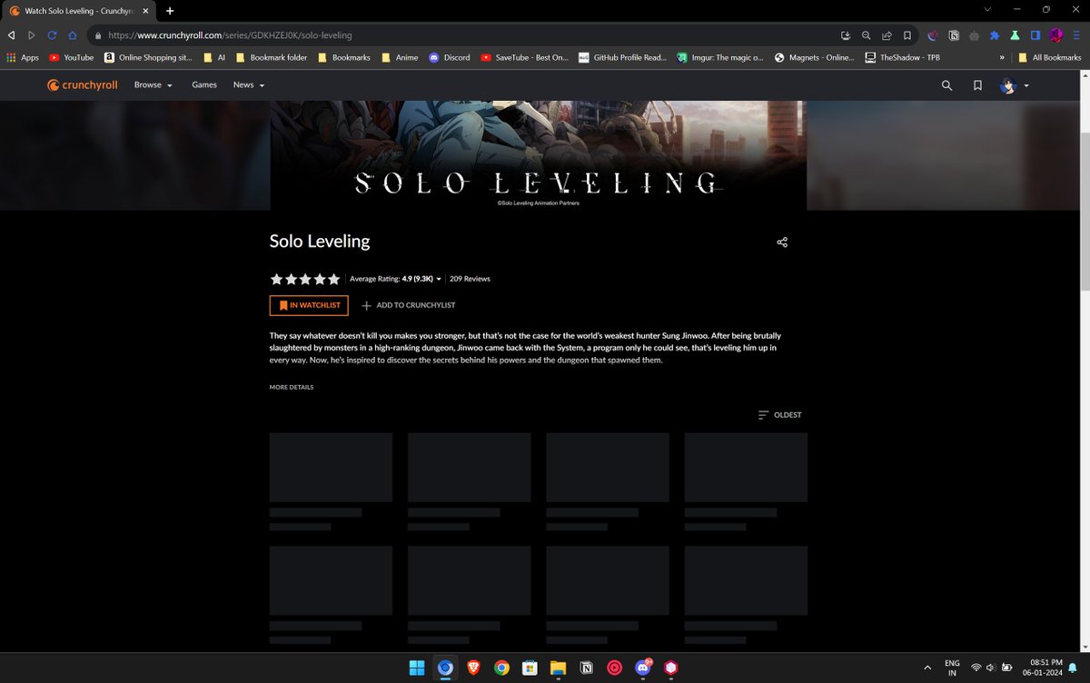The height and width of the screenshot is (683, 1090).
Task: Toggle the browser side panel
Action: [1035, 35]
